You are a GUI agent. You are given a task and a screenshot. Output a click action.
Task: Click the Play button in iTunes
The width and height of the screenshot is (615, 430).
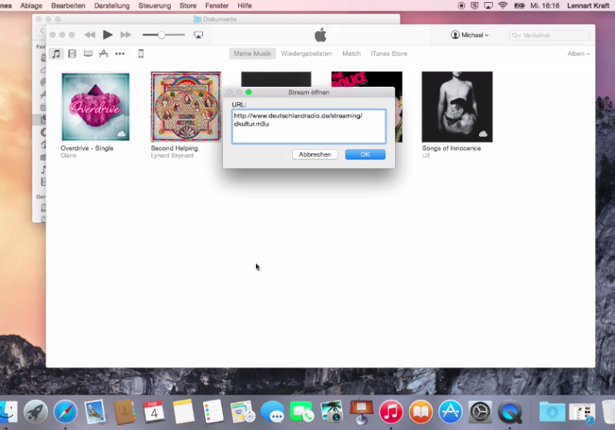tap(108, 35)
